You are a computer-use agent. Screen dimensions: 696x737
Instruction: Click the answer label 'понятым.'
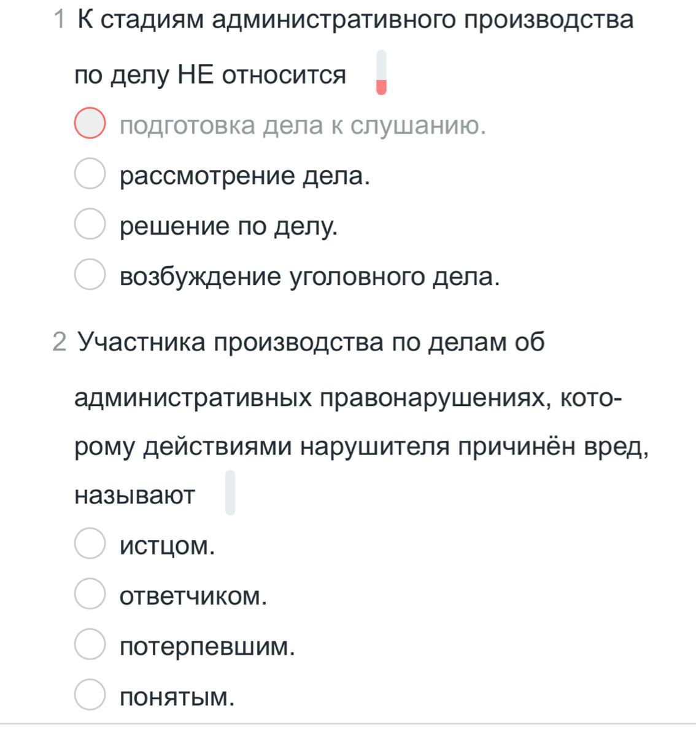[177, 697]
